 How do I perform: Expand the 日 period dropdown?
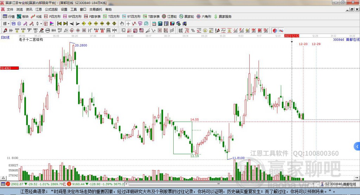point(8,24)
